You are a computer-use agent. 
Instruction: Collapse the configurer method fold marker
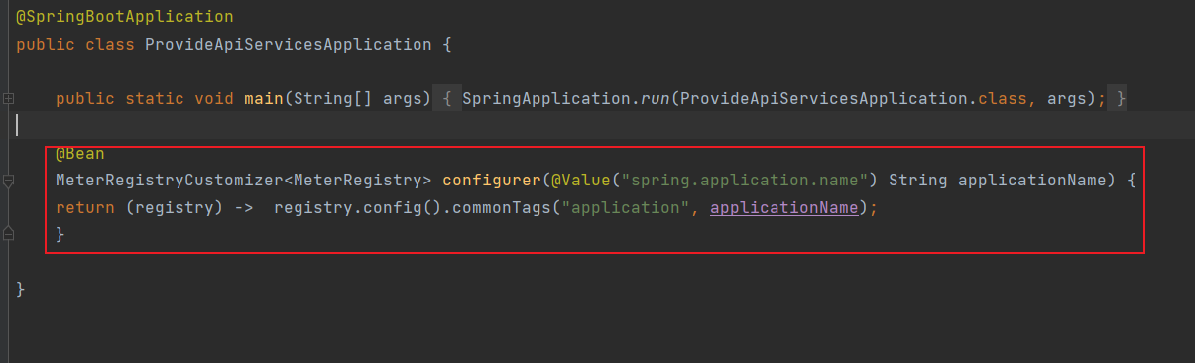pos(8,181)
